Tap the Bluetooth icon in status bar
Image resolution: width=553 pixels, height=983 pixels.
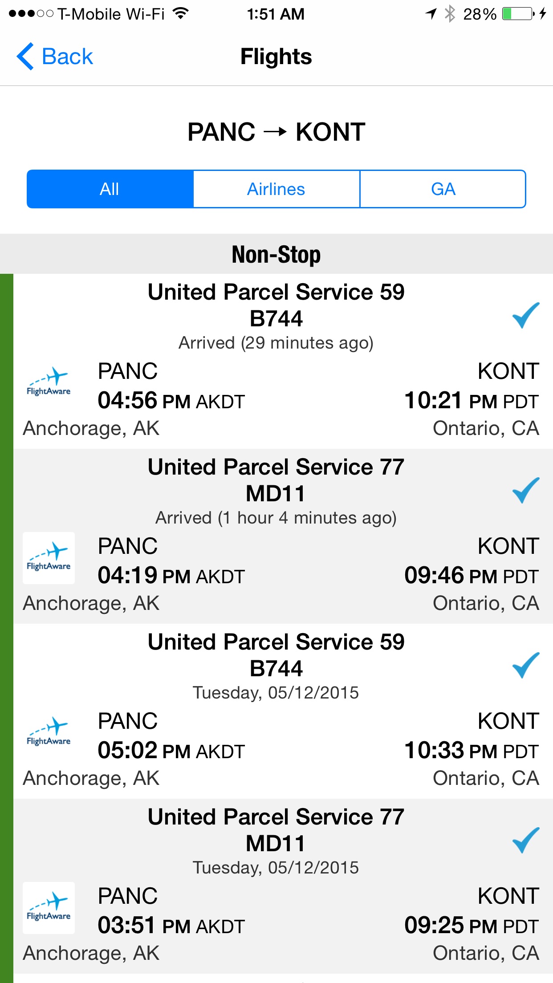coord(450,14)
